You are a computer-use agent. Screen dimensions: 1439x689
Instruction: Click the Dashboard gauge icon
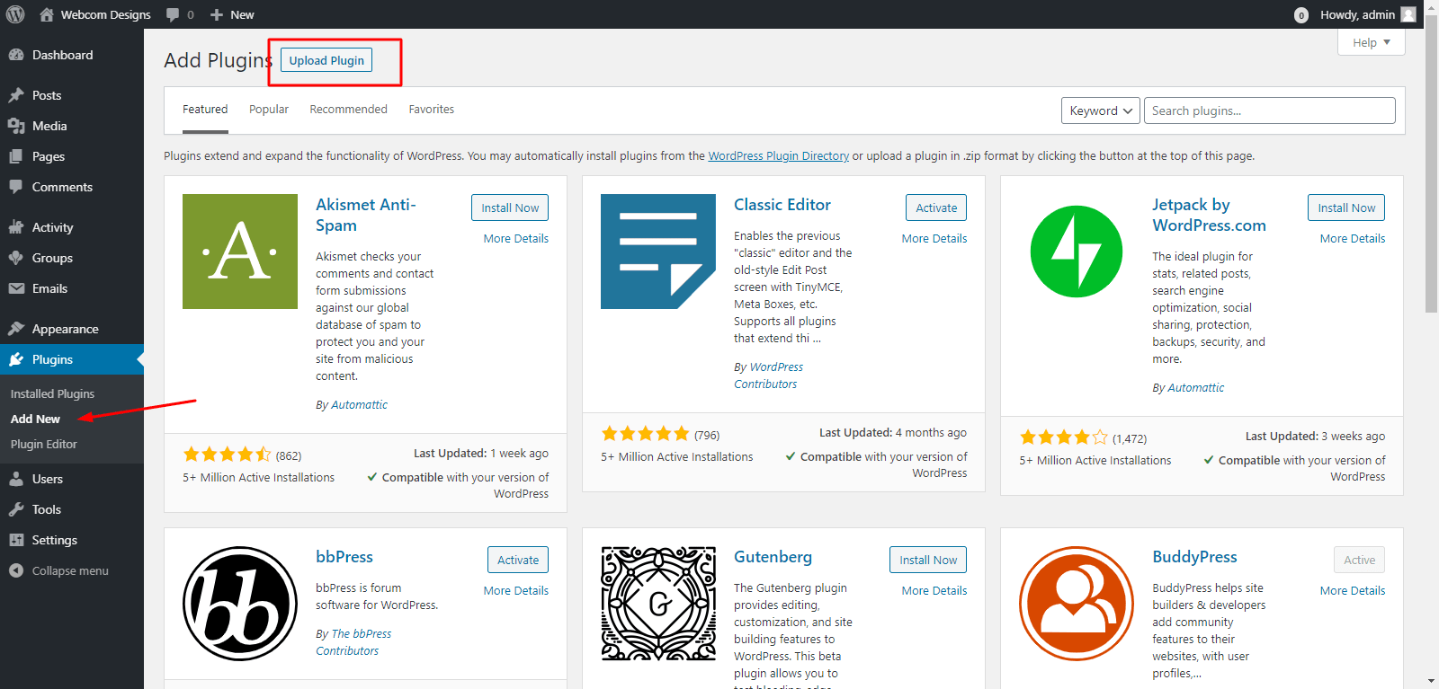pyautogui.click(x=16, y=55)
